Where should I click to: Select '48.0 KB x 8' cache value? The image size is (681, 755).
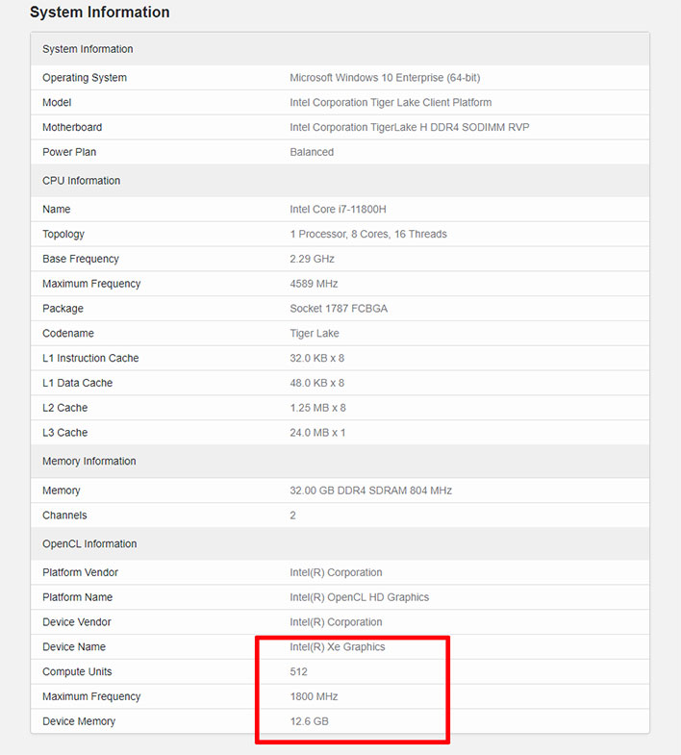point(316,383)
